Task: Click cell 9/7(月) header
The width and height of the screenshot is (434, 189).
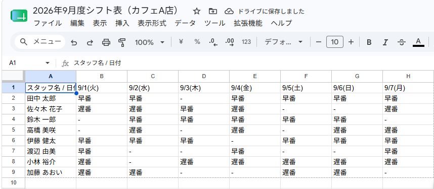Action: [408, 88]
